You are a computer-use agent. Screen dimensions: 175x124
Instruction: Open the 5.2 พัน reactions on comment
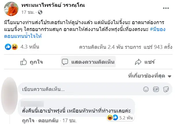(120, 118)
